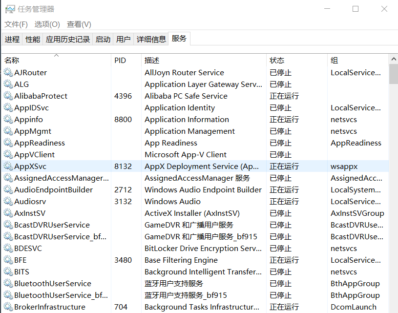Image resolution: width=398 pixels, height=313 pixels.
Task: Click the AlibabaProtect service icon
Action: tap(9, 96)
